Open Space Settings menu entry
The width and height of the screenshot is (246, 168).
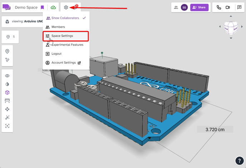point(66,36)
